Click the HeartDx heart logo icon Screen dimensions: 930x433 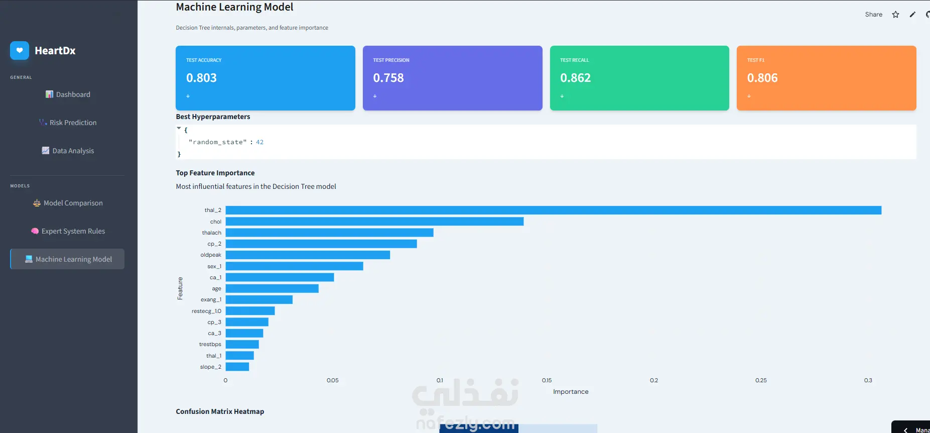coord(20,50)
